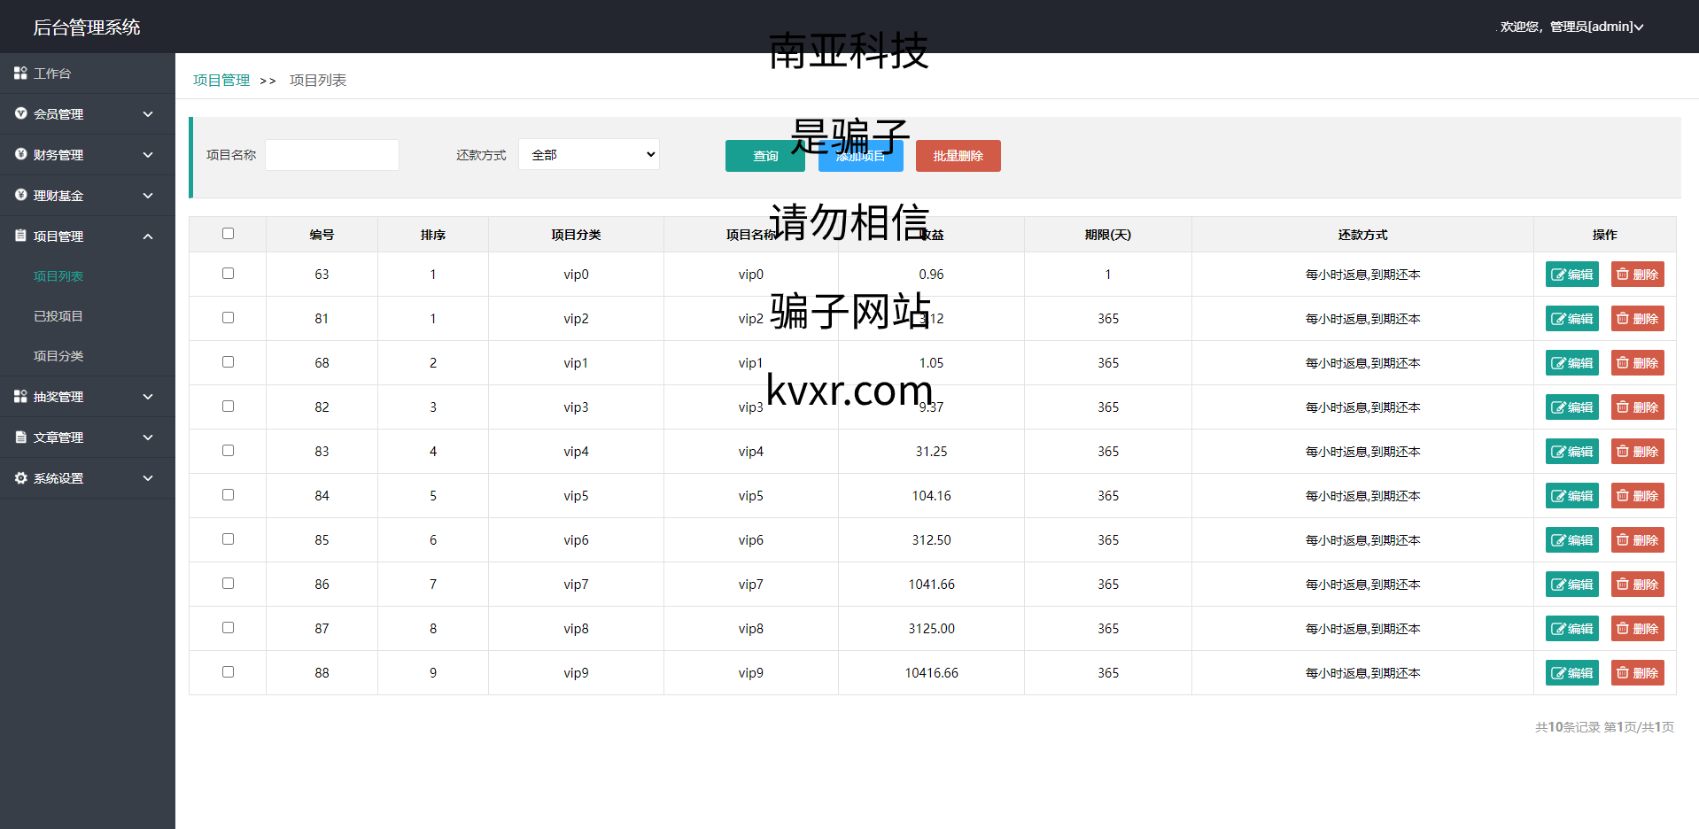Open 项目分类 submenu item
Image resolution: width=1699 pixels, height=829 pixels.
click(x=58, y=356)
